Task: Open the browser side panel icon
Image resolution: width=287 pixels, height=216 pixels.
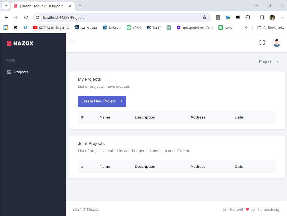Action: pyautogui.click(x=262, y=17)
